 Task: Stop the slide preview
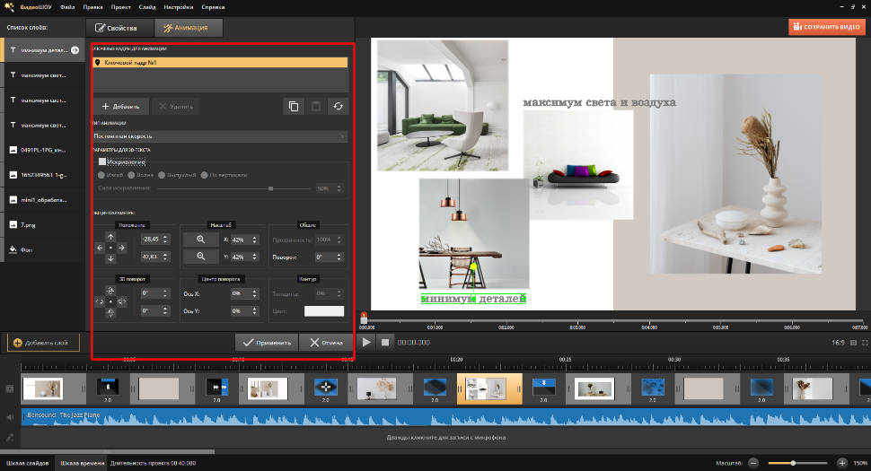coord(385,343)
